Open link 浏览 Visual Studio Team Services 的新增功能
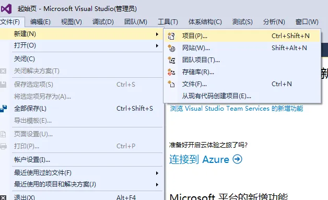Image resolution: width=328 pixels, height=200 pixels. [237, 109]
